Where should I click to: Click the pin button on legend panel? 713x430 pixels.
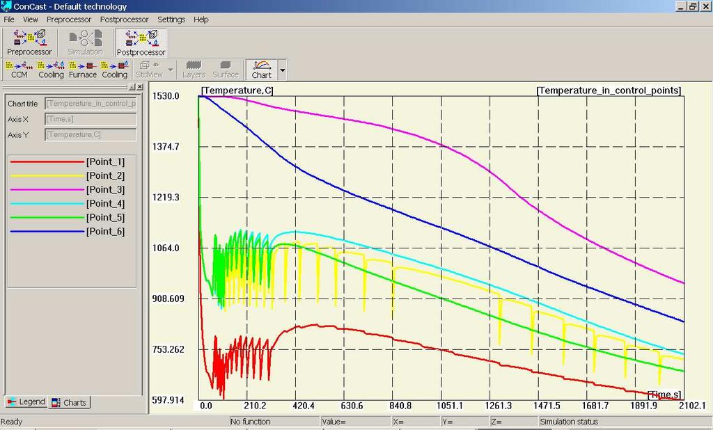pyautogui.click(x=132, y=87)
